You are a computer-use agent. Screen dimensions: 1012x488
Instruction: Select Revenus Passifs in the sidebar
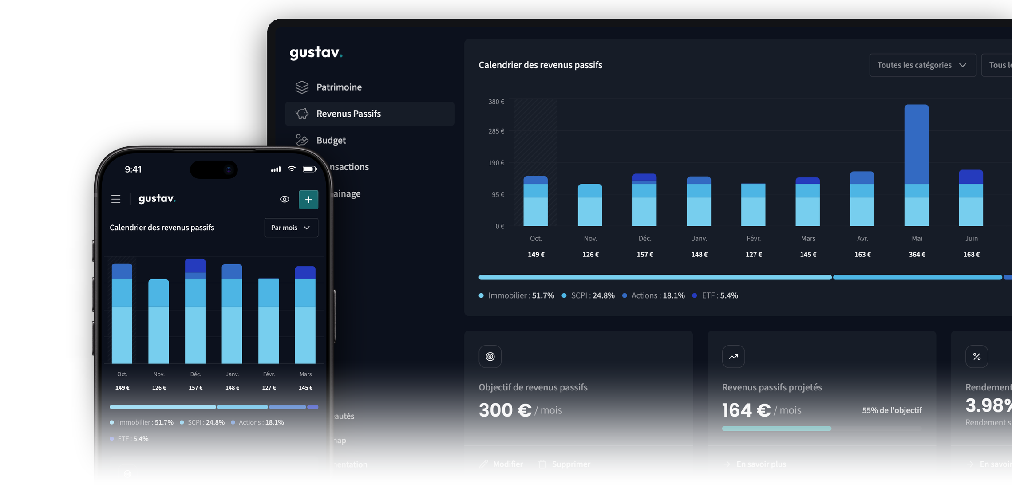[369, 114]
